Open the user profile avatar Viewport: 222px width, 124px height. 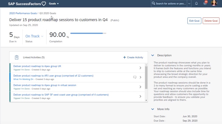pos(214,4)
